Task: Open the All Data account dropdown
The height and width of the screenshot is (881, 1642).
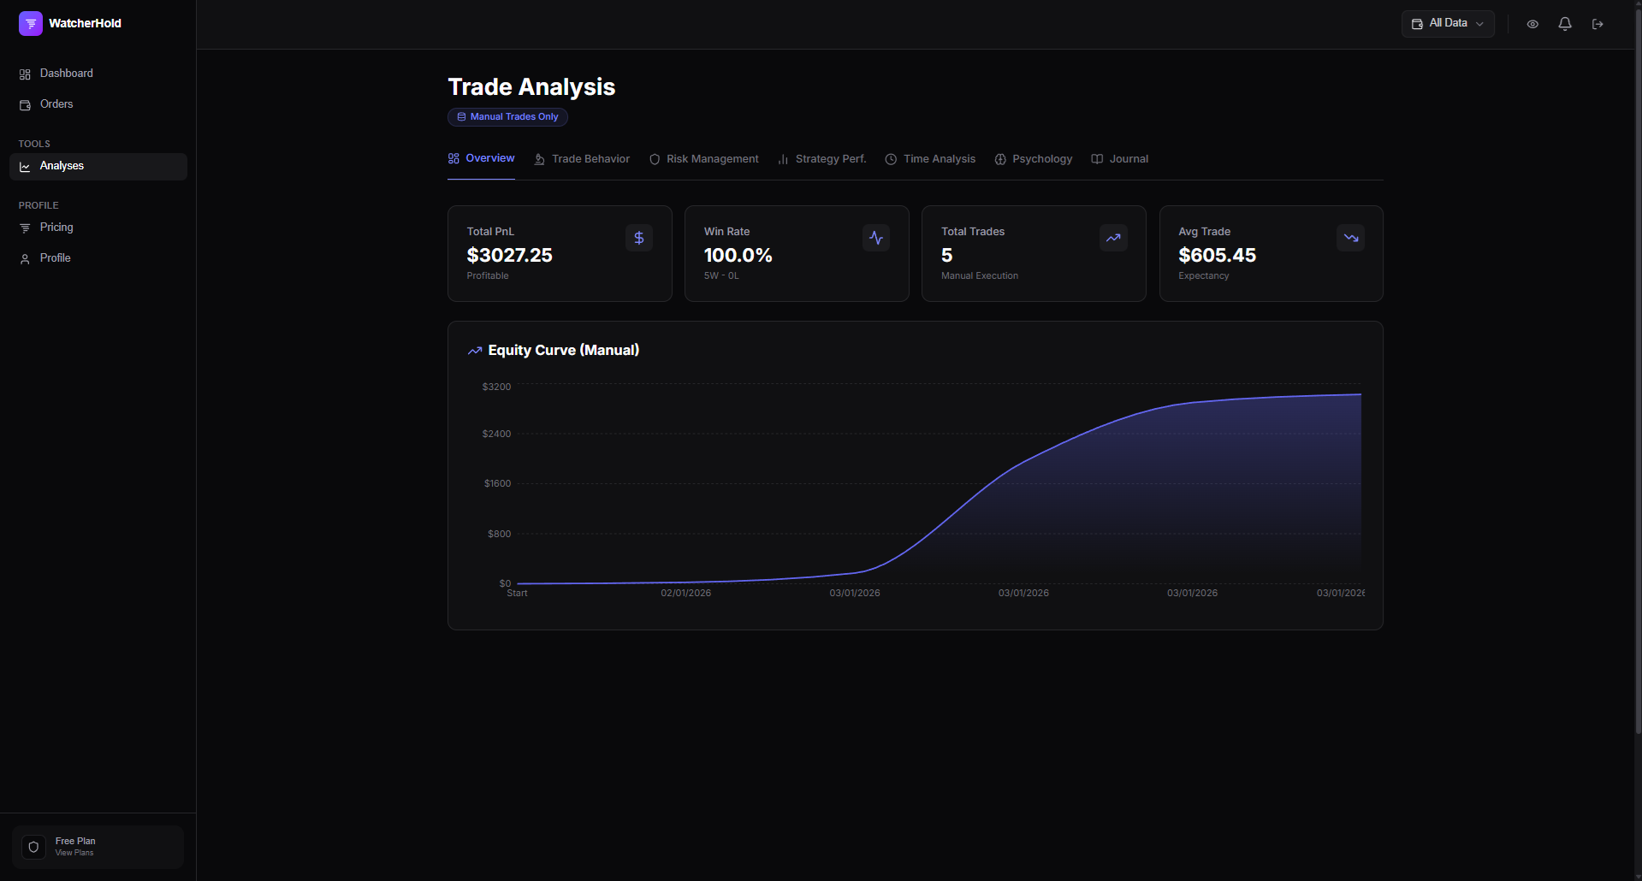Action: 1448,23
